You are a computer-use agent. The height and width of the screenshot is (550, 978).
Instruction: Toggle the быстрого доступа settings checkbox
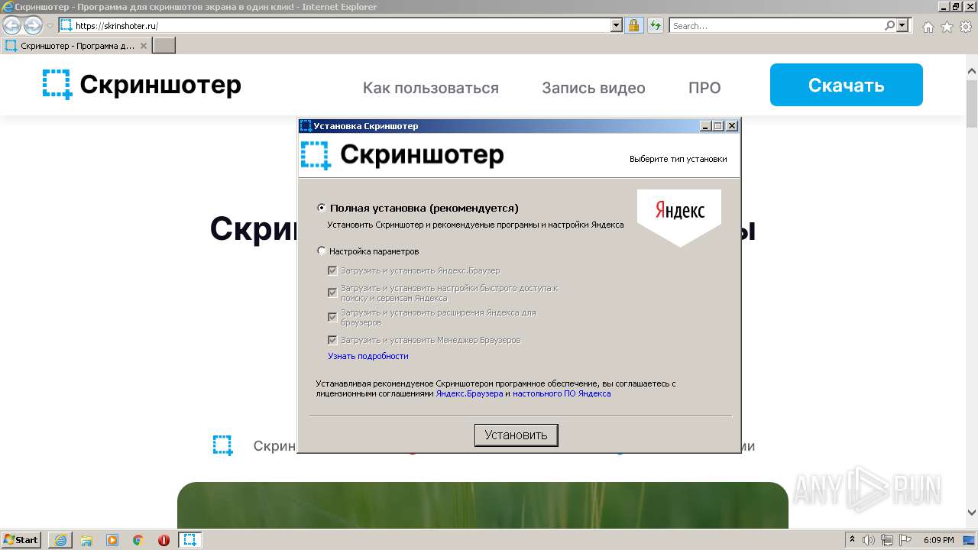[x=332, y=293]
